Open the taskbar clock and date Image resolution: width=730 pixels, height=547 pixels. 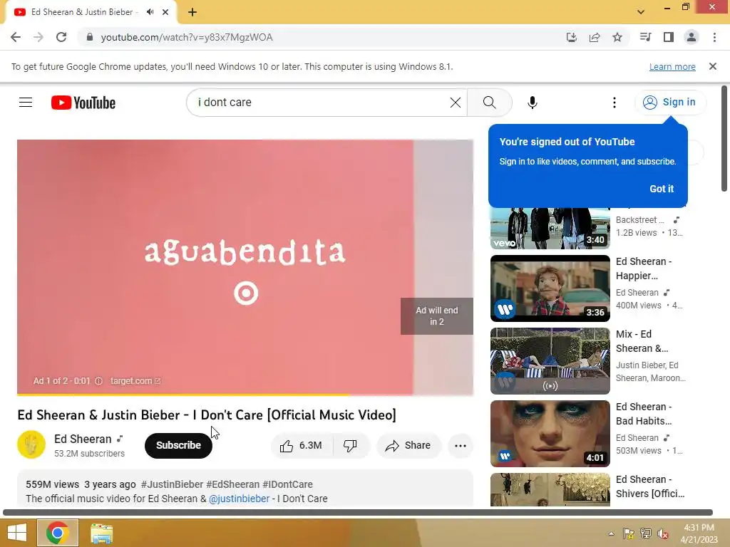point(699,533)
